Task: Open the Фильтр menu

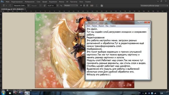Action: coord(62,2)
